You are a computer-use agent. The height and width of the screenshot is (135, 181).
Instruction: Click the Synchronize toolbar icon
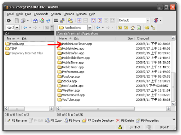[42, 20]
